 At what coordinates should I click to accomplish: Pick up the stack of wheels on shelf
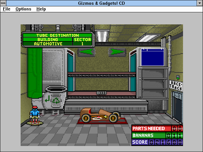click(x=101, y=93)
